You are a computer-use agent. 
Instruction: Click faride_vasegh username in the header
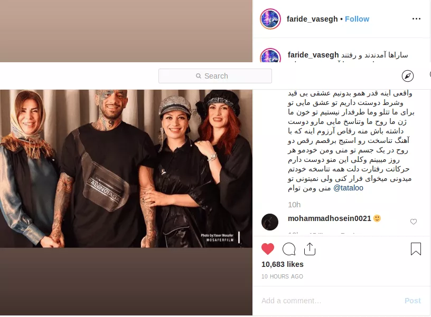click(x=312, y=19)
